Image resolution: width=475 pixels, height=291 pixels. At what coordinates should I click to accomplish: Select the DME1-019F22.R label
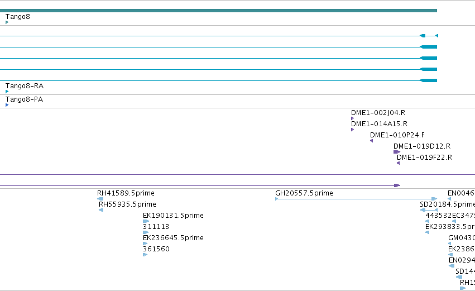point(424,158)
